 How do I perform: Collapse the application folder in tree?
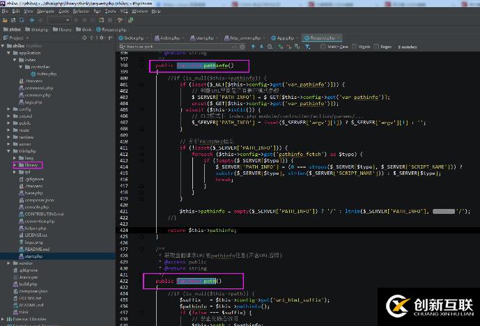pos(9,53)
